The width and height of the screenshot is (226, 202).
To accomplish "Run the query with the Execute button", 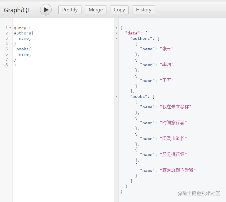I will tap(46, 10).
